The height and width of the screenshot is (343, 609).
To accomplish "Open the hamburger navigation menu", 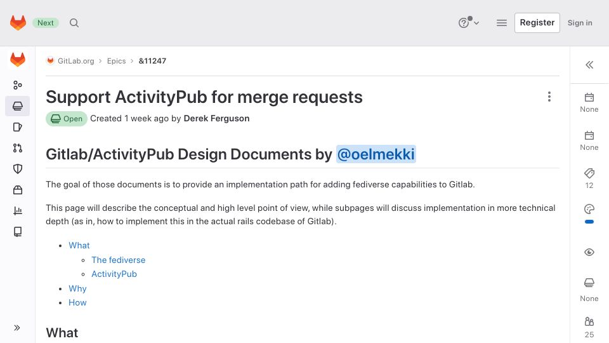I will click(x=501, y=23).
